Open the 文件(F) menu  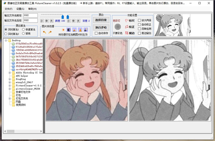9,9
